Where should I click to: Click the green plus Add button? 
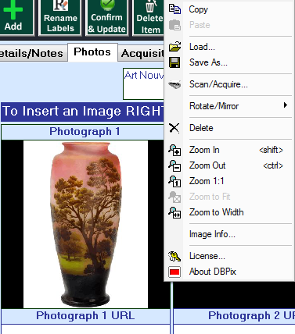[16, 17]
